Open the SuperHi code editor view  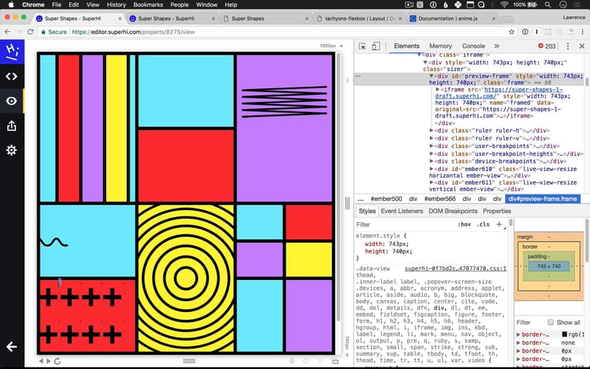click(11, 76)
